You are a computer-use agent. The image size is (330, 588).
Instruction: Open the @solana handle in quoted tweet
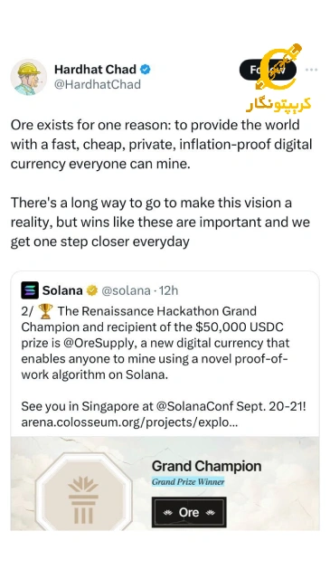[126, 290]
